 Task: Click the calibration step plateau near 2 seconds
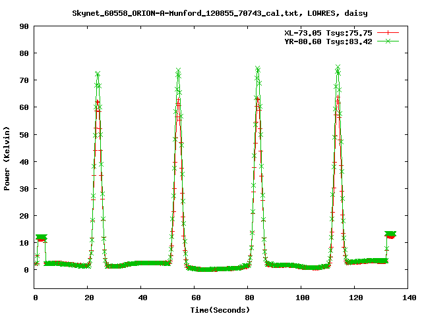pos(42,238)
